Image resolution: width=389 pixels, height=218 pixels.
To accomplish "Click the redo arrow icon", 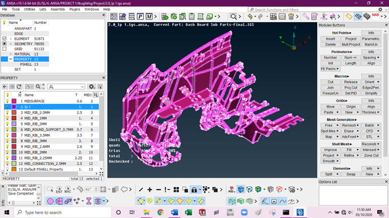I will pyautogui.click(x=260, y=17).
